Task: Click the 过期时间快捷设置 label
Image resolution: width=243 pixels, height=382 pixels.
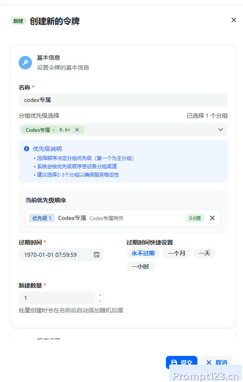Action: (x=150, y=242)
